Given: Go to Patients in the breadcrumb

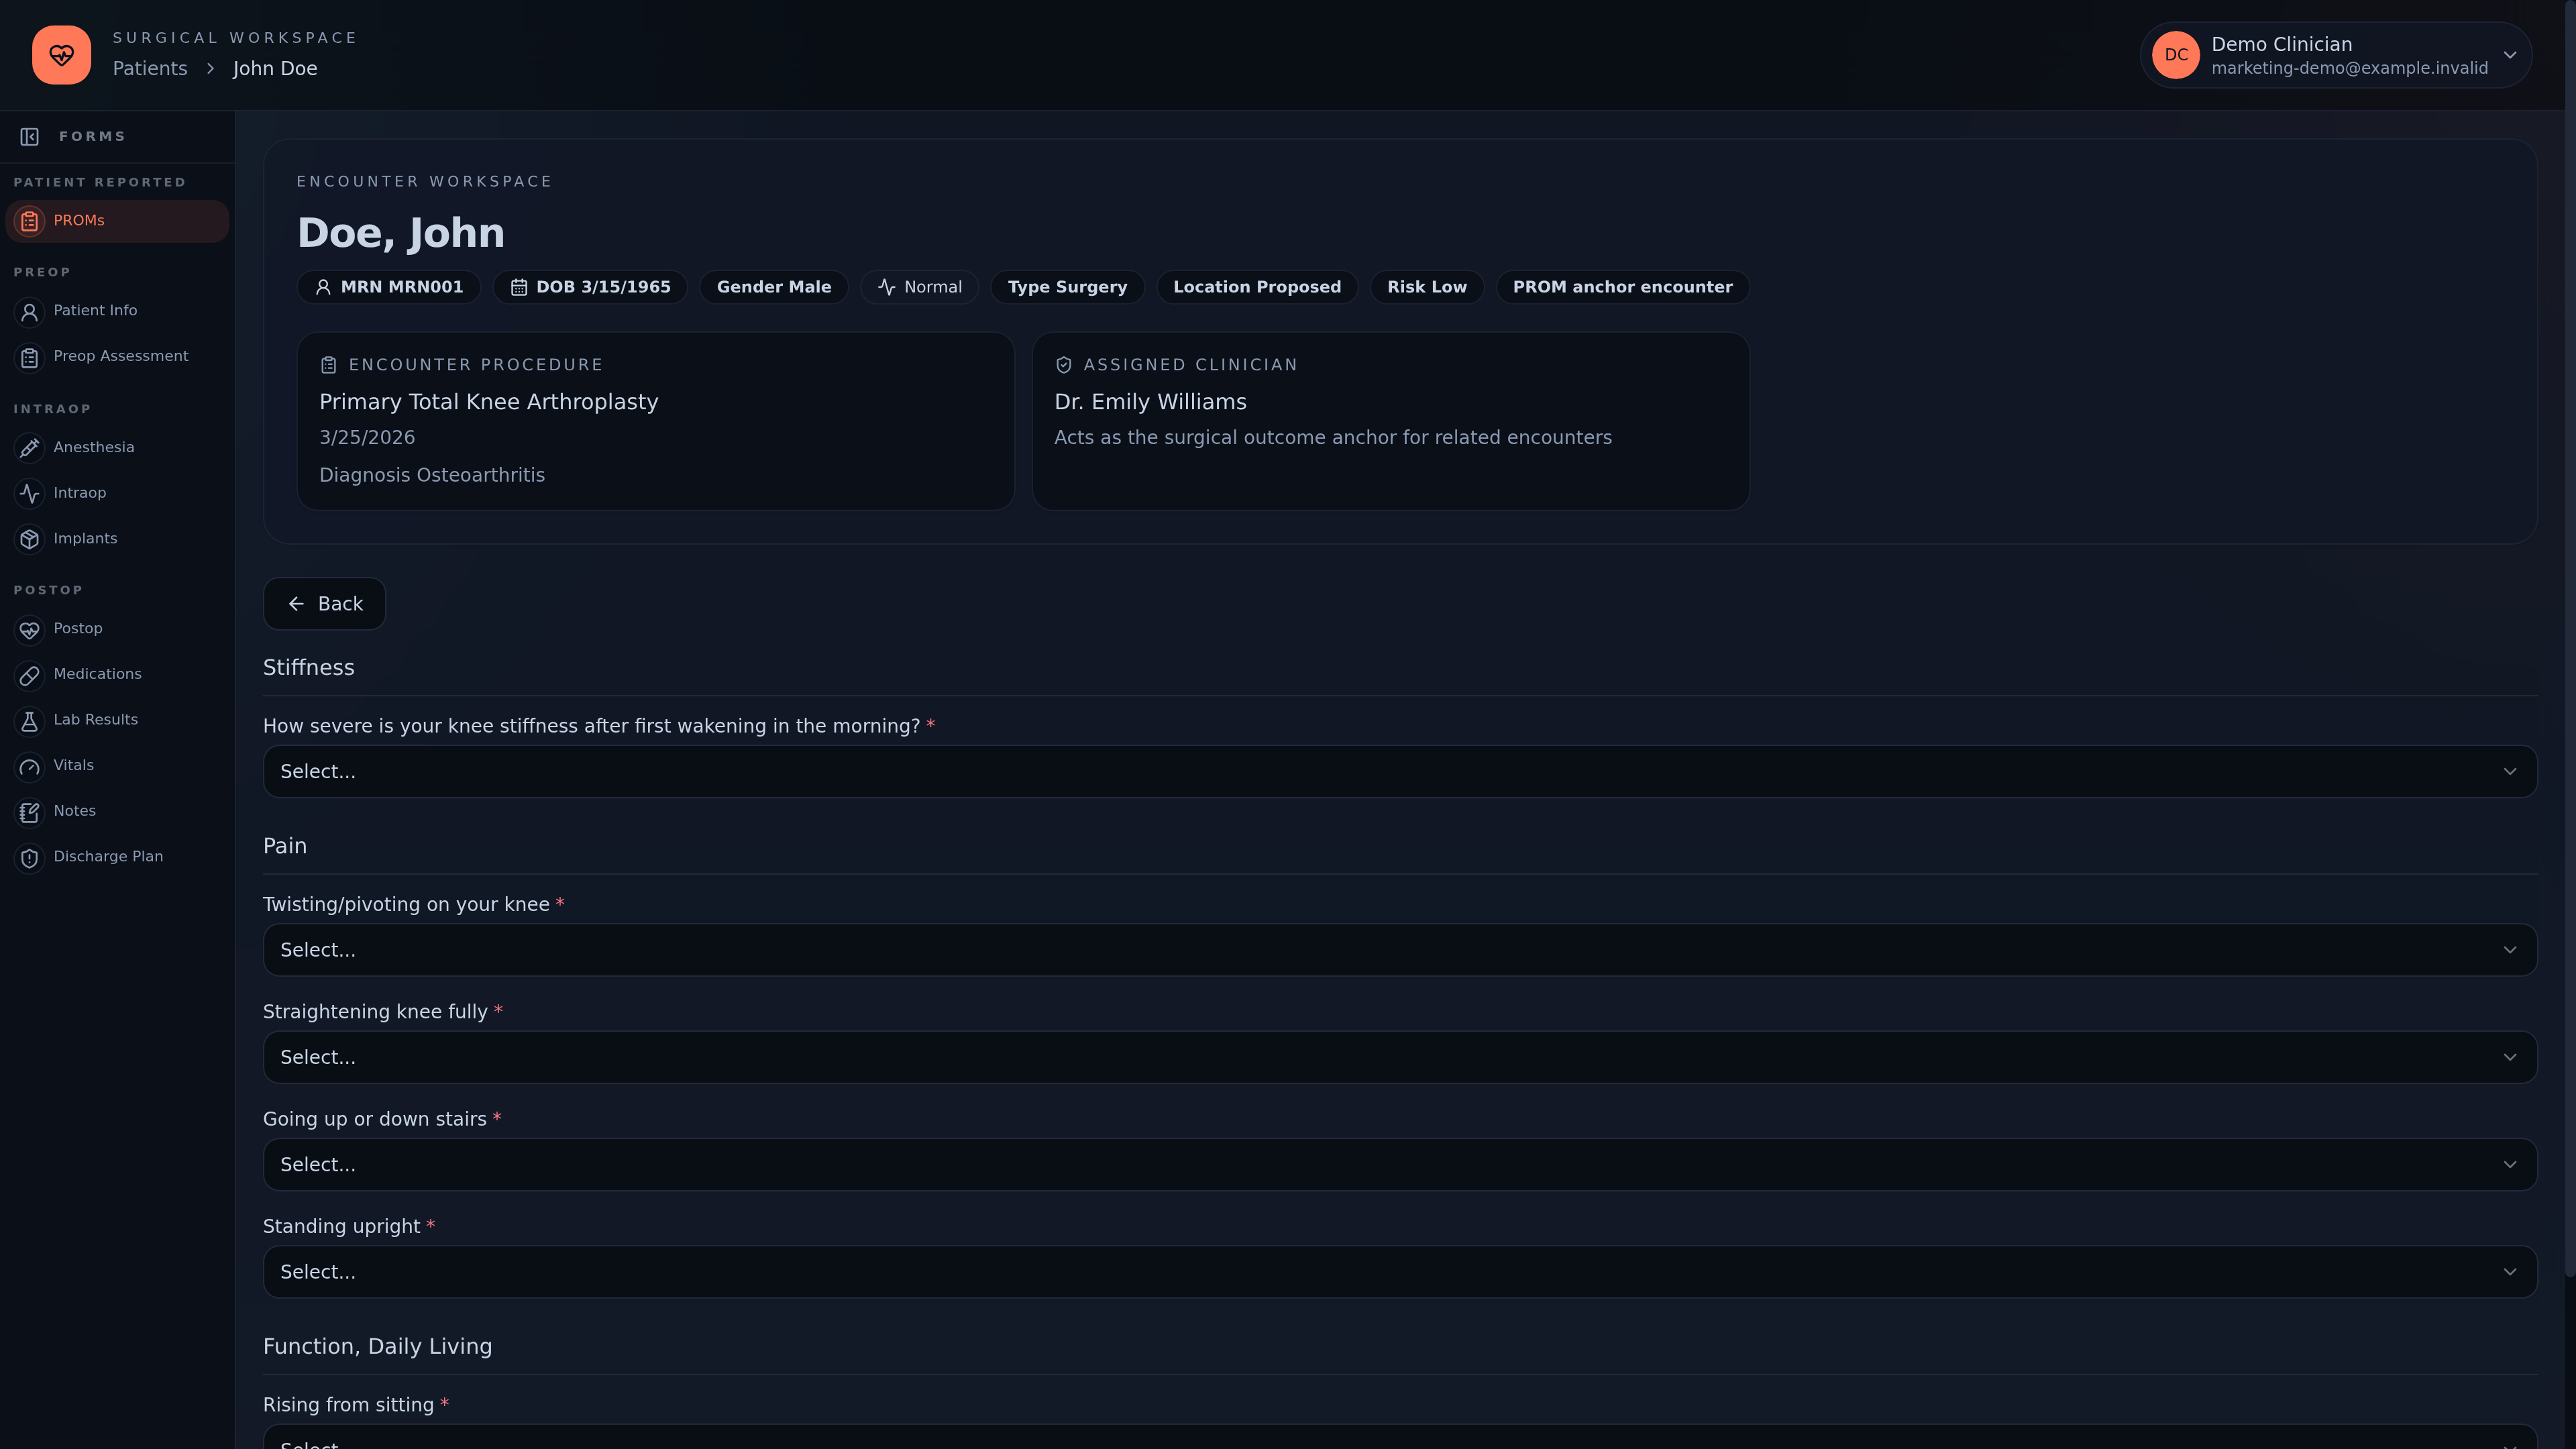Looking at the screenshot, I should tap(150, 68).
